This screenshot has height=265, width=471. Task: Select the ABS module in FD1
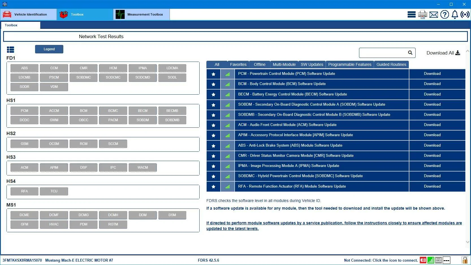click(25, 68)
